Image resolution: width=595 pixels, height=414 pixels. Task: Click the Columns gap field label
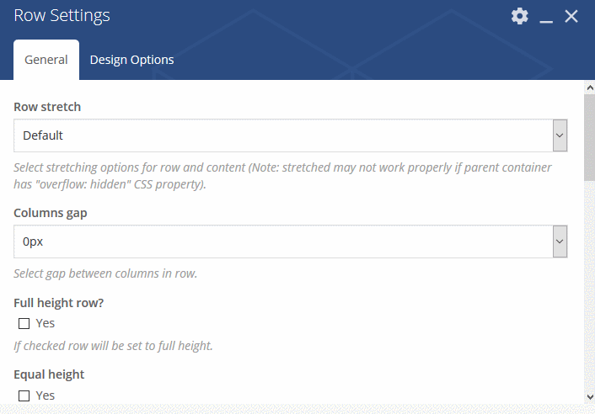coord(51,213)
